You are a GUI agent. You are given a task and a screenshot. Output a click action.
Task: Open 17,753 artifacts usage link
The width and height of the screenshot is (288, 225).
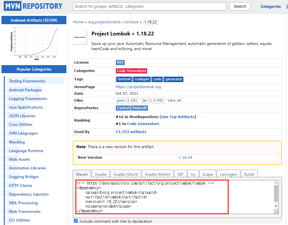pos(131,132)
